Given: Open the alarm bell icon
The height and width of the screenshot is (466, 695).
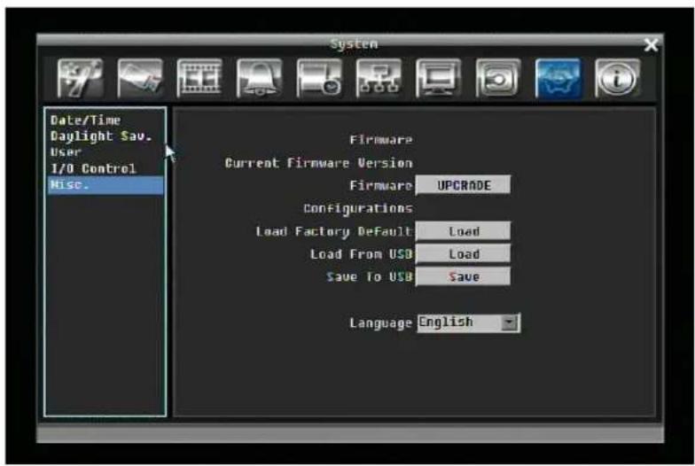Looking at the screenshot, I should coord(259,78).
